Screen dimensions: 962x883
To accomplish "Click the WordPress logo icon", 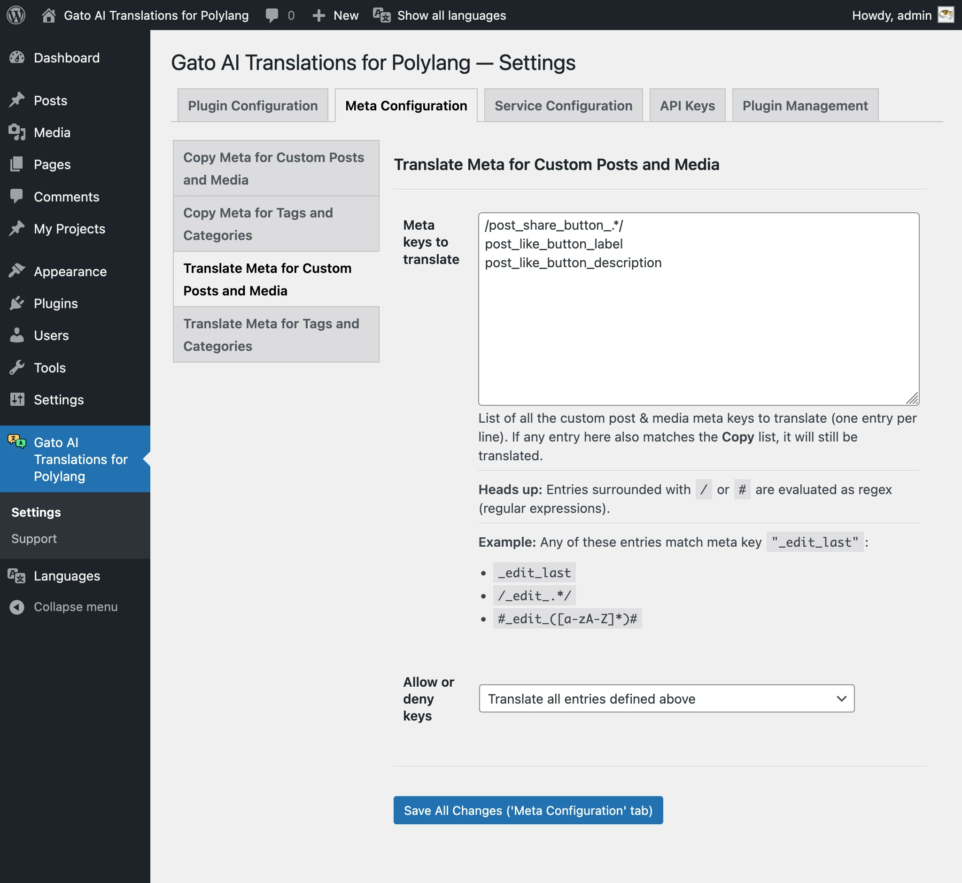I will coord(16,15).
